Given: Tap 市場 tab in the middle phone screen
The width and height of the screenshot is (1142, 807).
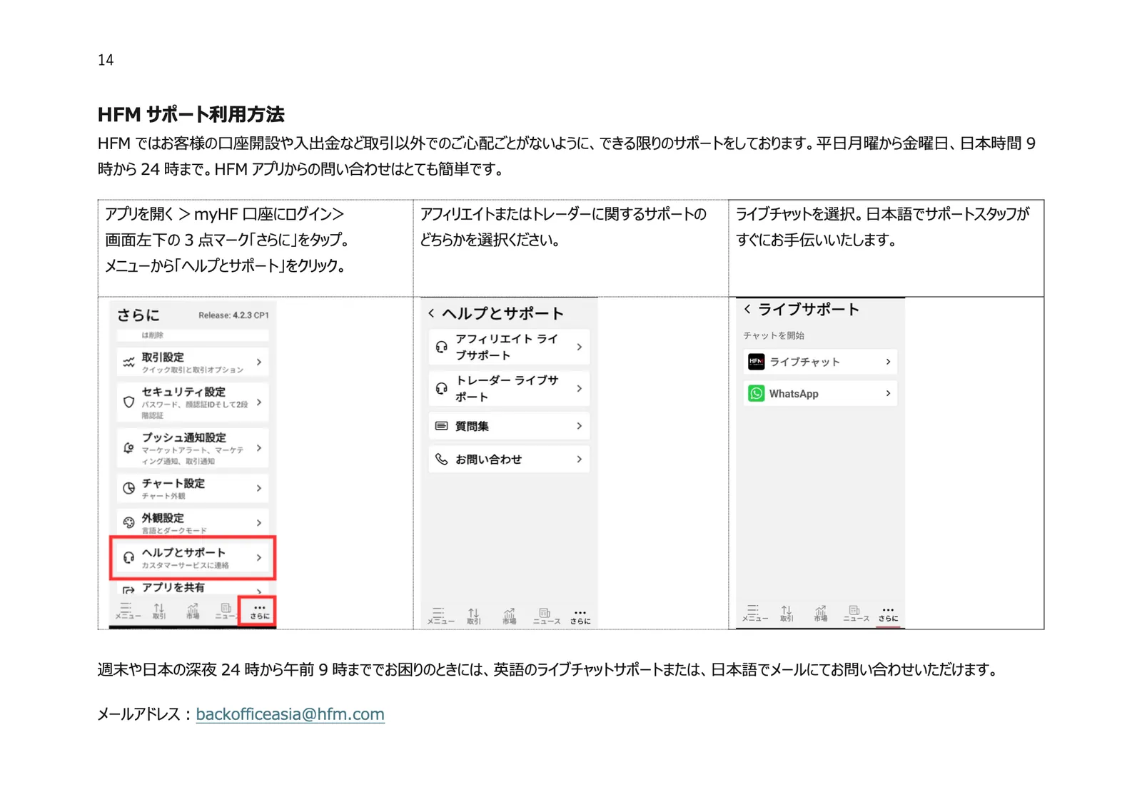Looking at the screenshot, I should [509, 616].
